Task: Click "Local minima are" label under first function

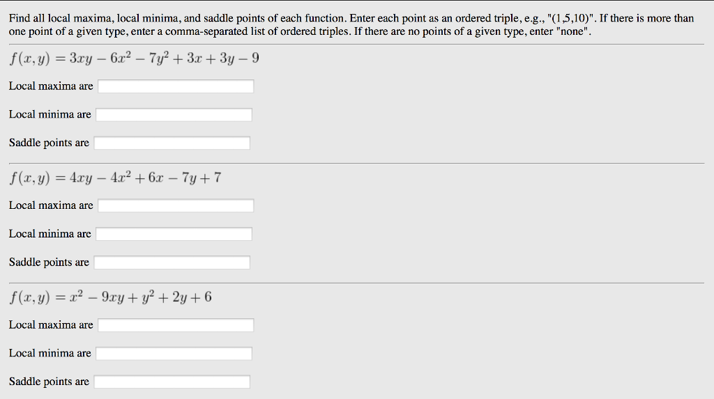Action: (x=50, y=115)
